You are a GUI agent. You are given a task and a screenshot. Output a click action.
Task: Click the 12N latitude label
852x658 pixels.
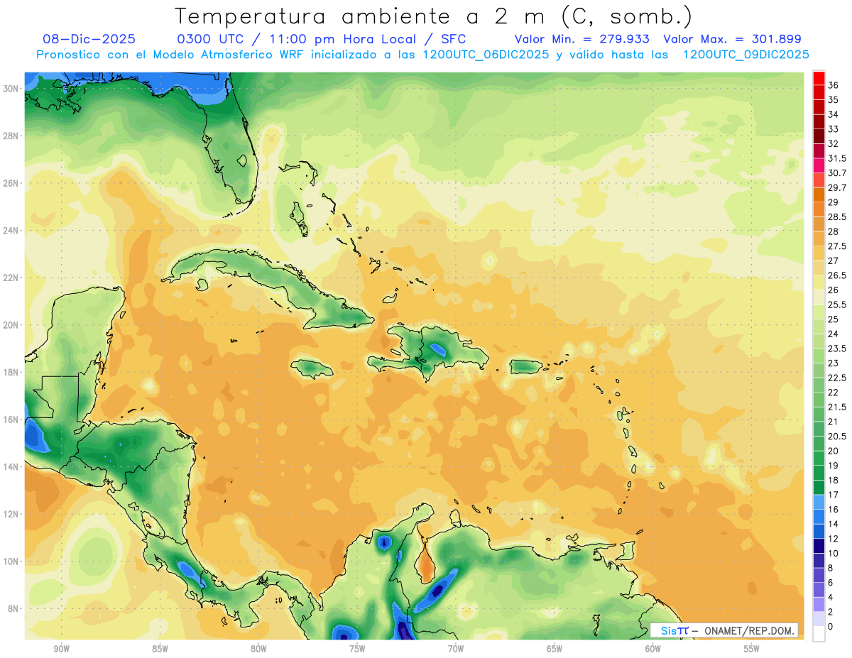(x=11, y=514)
